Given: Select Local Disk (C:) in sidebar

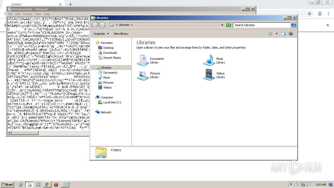Looking at the screenshot, I should point(112,102).
